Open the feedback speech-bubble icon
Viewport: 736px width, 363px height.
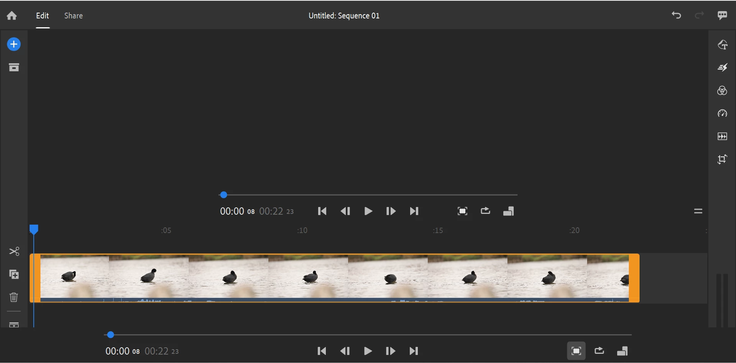(x=722, y=15)
